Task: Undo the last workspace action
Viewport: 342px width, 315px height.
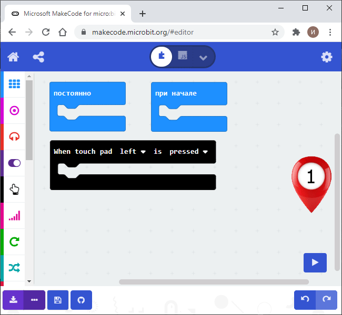Action: pos(305,300)
